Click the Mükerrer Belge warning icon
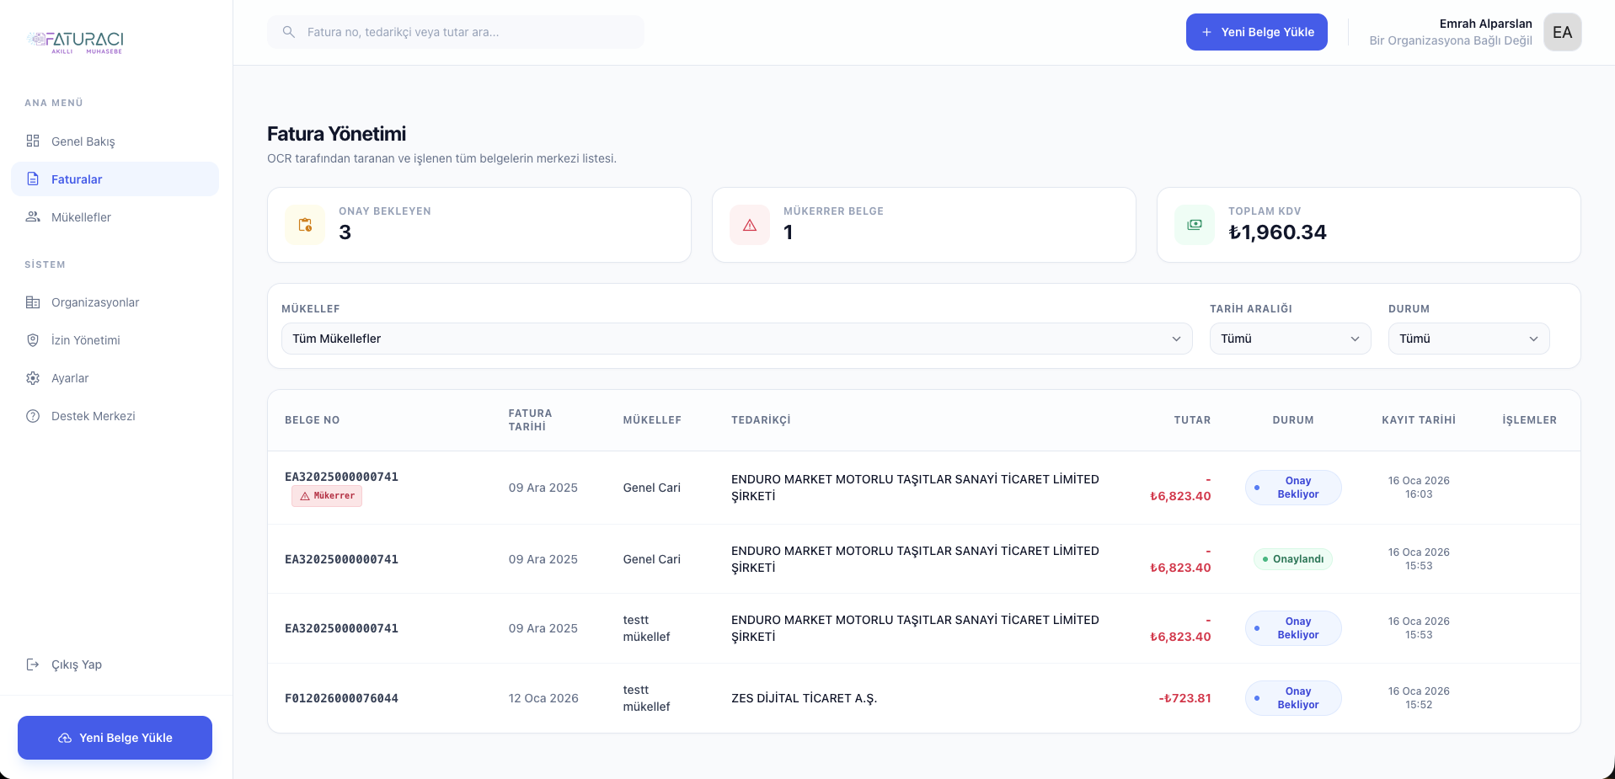 coord(750,225)
